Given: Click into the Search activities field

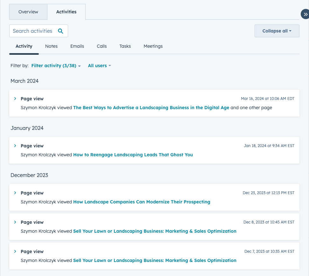Looking at the screenshot, I should (33, 31).
